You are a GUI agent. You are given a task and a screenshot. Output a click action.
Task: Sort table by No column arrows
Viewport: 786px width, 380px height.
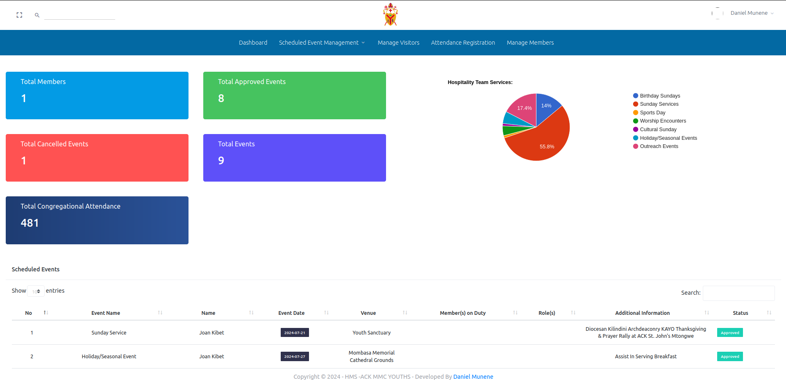pyautogui.click(x=46, y=313)
